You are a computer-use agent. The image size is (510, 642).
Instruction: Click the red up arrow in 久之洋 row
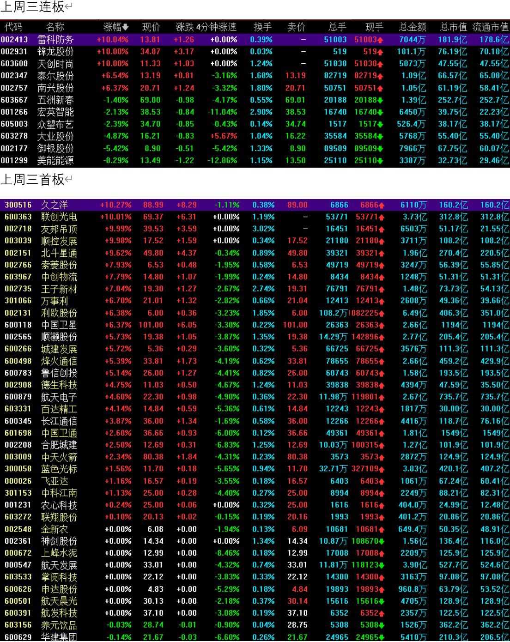pyautogui.click(x=382, y=205)
